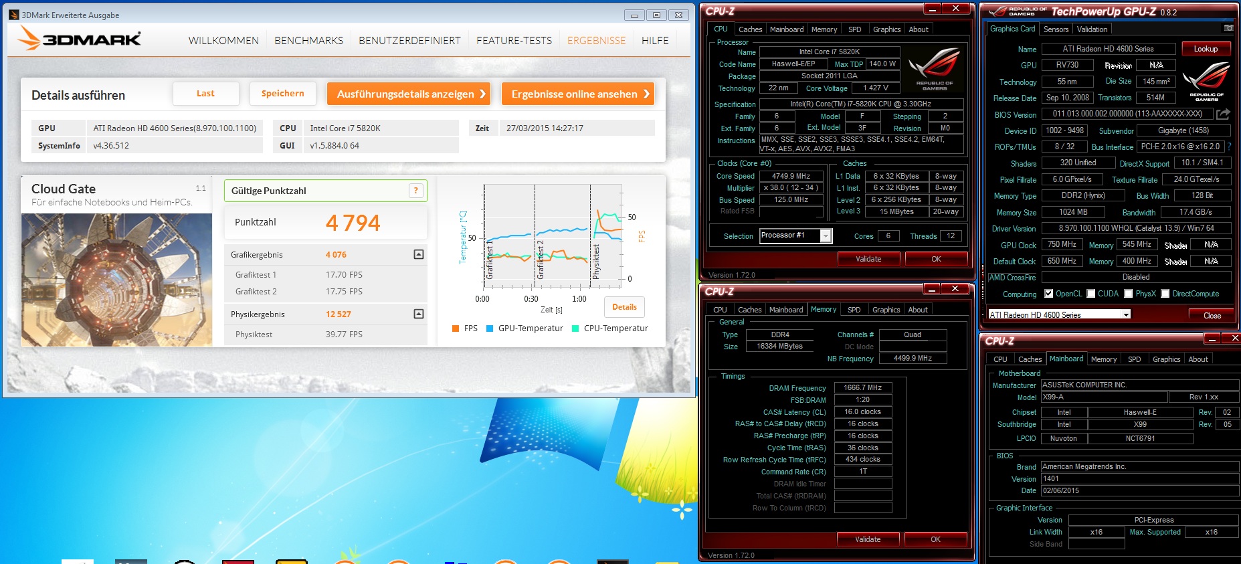The height and width of the screenshot is (564, 1241).
Task: Click the blue GPU-Temperatur legend swatch
Action: (490, 328)
